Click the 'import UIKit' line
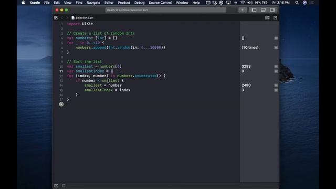336x189 pixels. [80, 24]
